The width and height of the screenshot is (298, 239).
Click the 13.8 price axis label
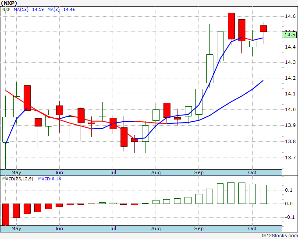(x=290, y=141)
